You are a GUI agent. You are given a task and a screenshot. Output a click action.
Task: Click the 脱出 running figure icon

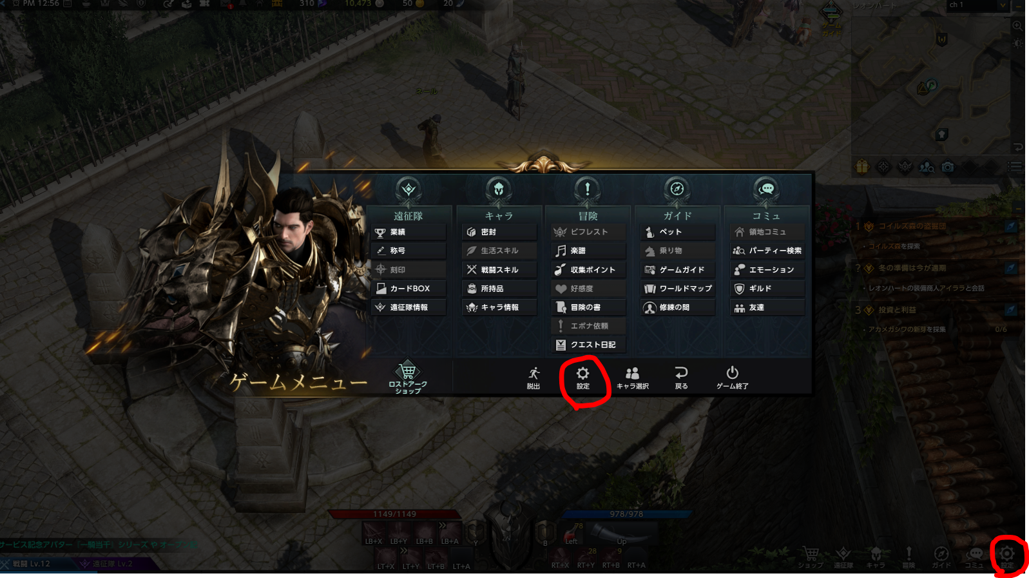tap(534, 378)
